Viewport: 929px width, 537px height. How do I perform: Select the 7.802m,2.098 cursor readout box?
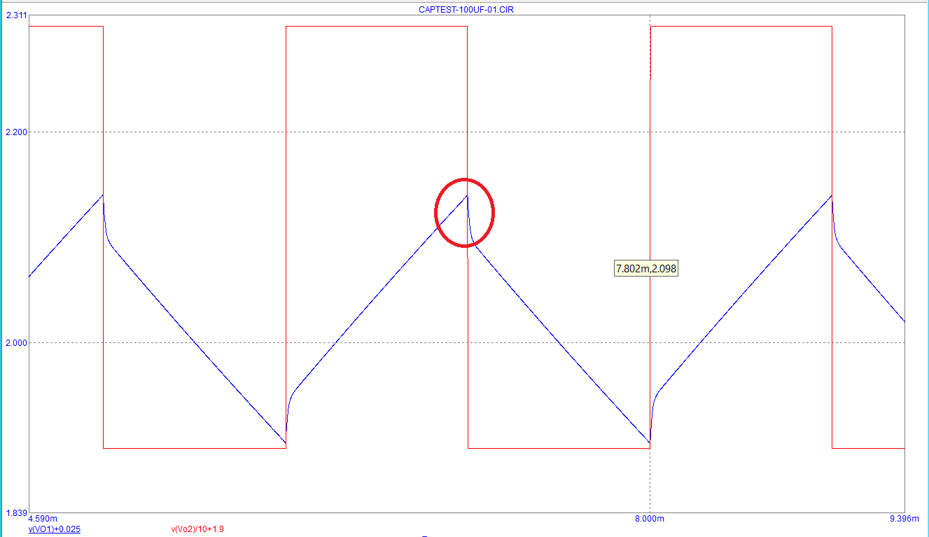click(645, 268)
